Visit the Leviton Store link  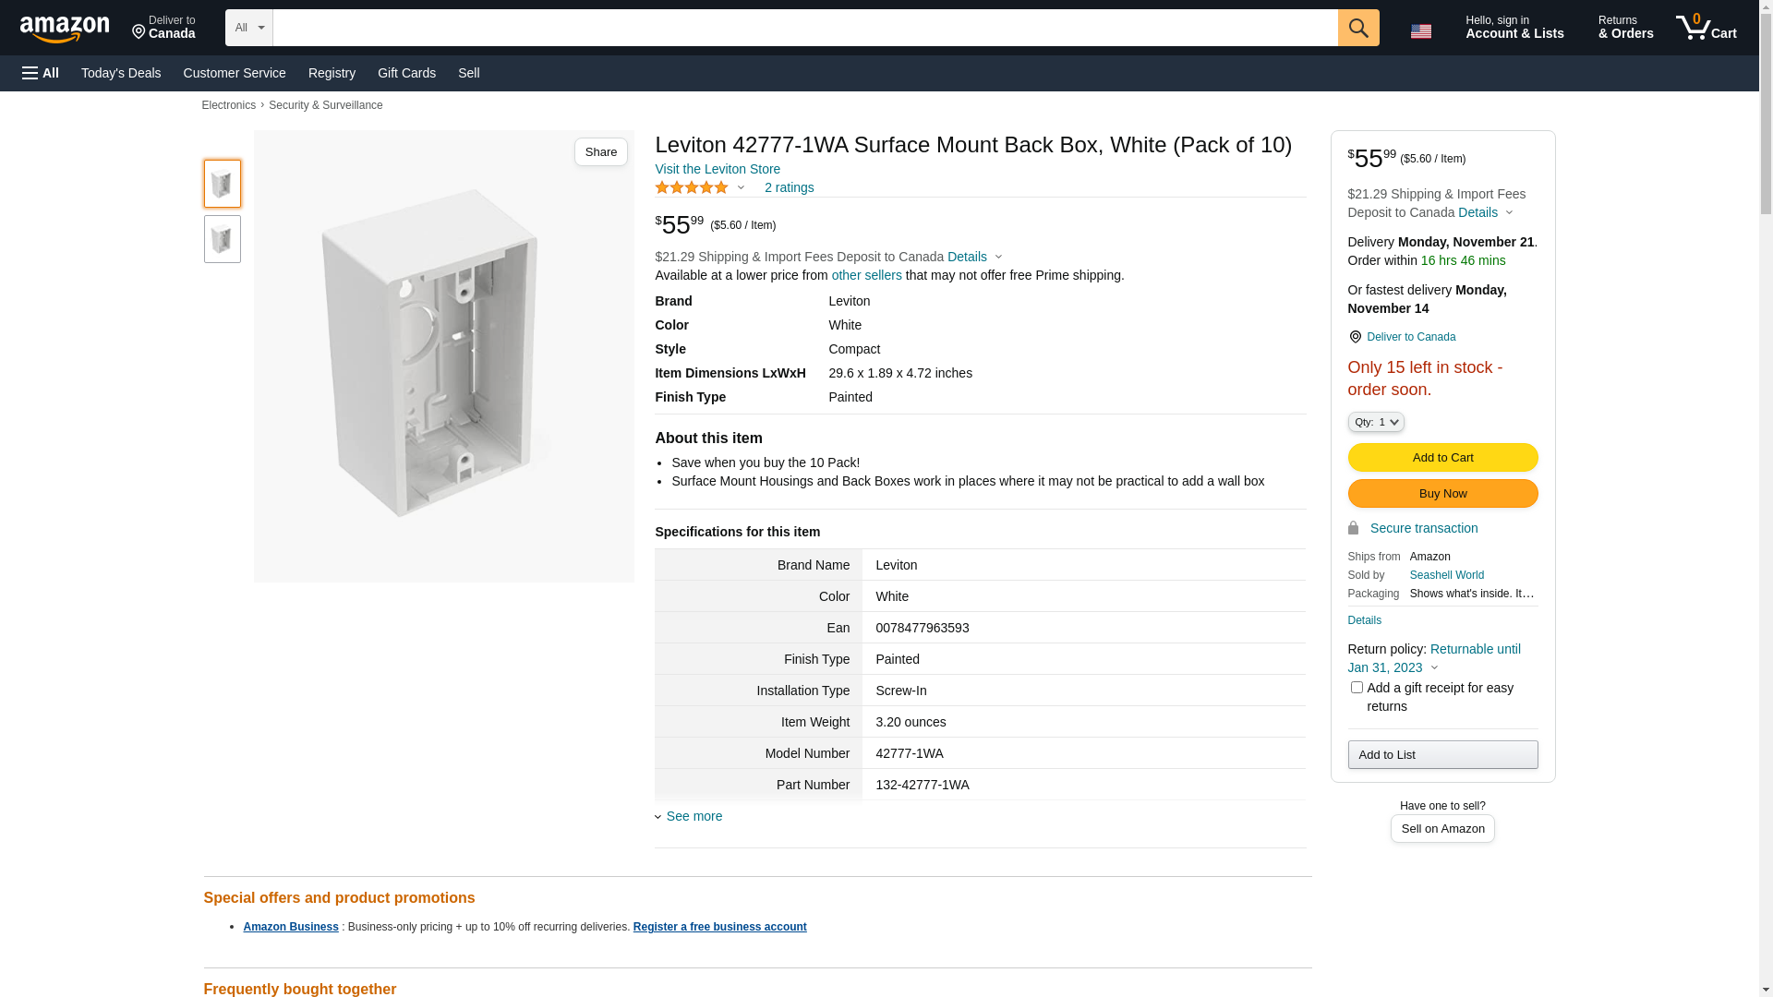(718, 169)
